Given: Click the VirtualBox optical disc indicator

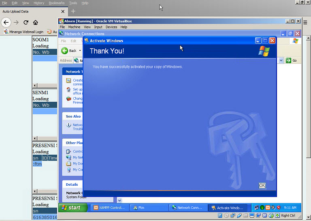Looking at the screenshot, I should [x=226, y=215].
